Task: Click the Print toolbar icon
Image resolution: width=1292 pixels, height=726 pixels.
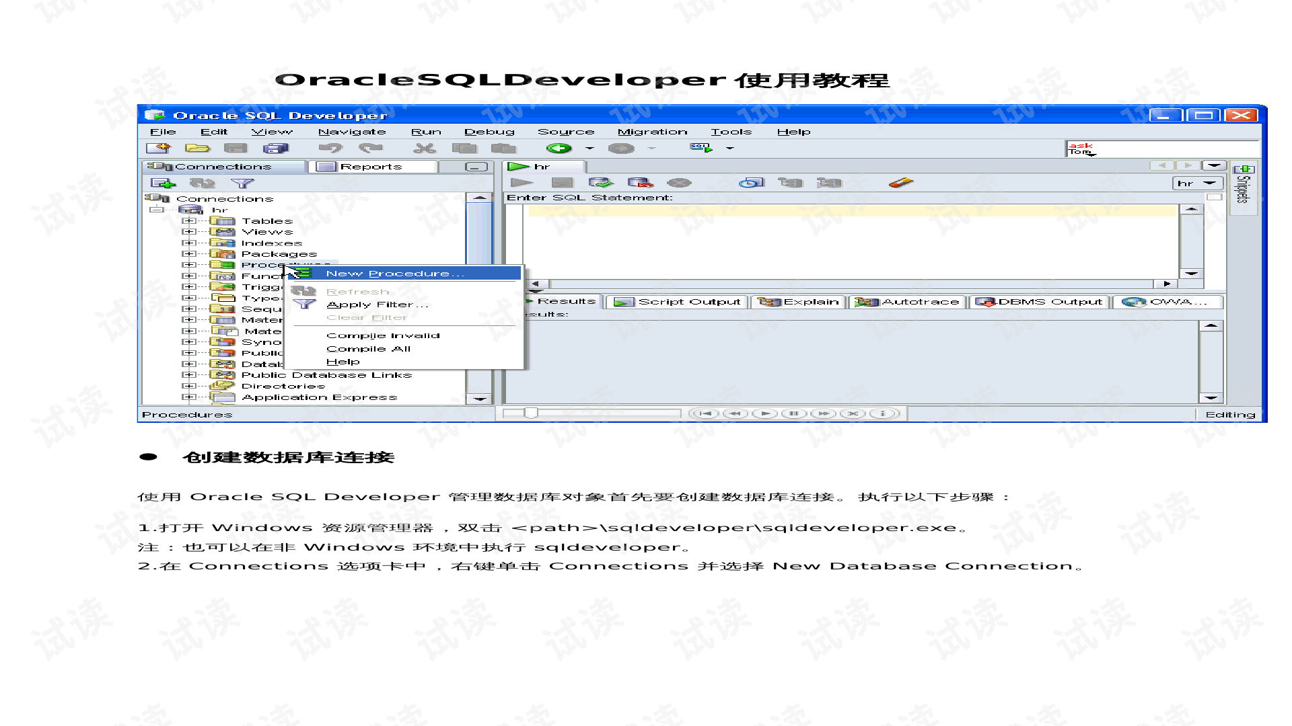Action: (275, 148)
